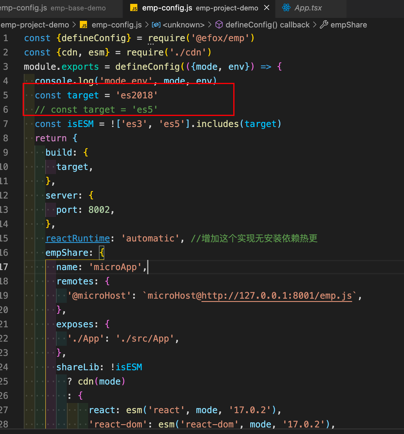Open the http://127.0.0.1:8001/emp.js link

(276, 295)
